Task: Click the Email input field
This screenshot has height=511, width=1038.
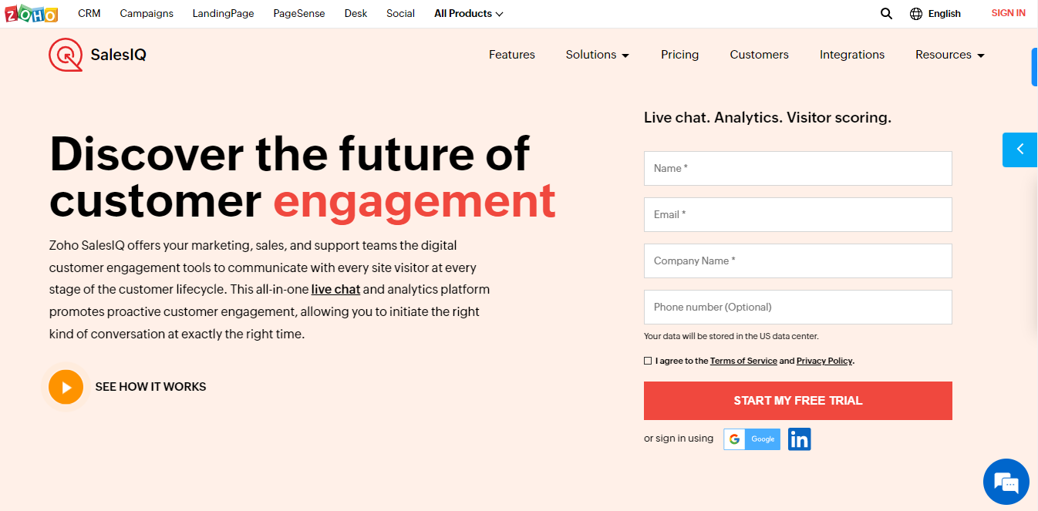Action: [x=797, y=214]
